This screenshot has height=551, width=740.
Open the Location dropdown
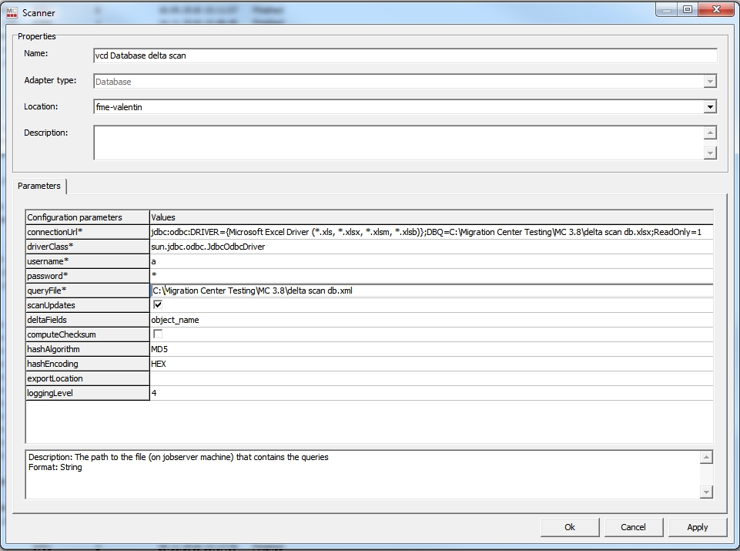click(710, 107)
